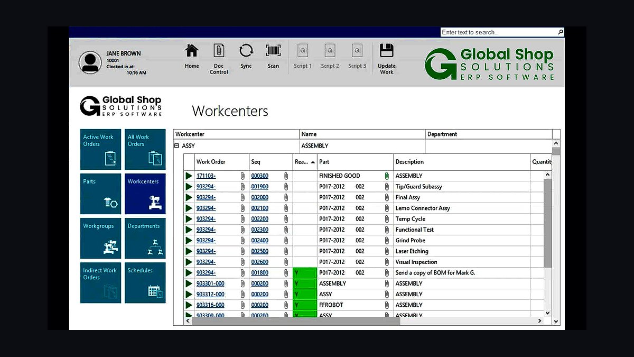The height and width of the screenshot is (357, 634).
Task: Select the Lemo Connector Assy description cell
Action: pyautogui.click(x=462, y=208)
